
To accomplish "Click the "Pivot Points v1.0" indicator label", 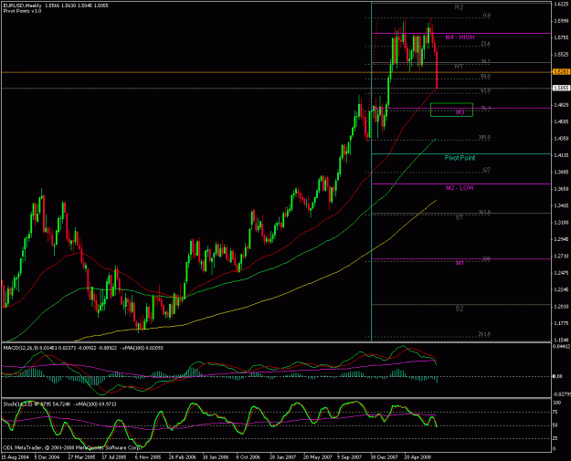I will [22, 11].
